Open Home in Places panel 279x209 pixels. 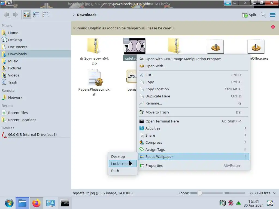(35, 33)
